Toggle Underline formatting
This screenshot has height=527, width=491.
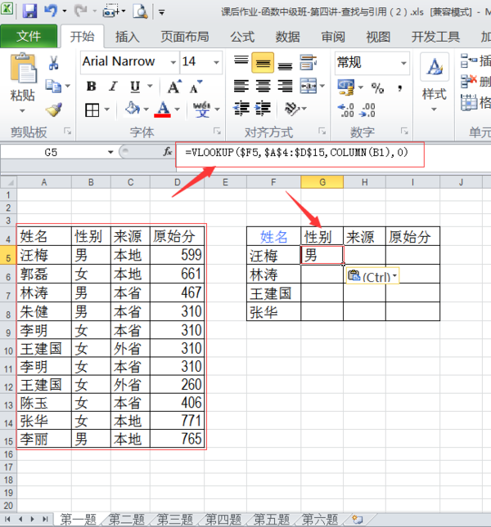coord(135,87)
